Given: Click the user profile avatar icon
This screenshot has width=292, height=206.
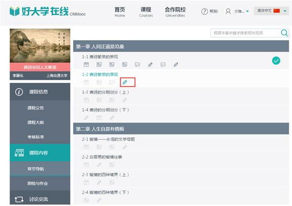Looking at the screenshot, I should [228, 11].
